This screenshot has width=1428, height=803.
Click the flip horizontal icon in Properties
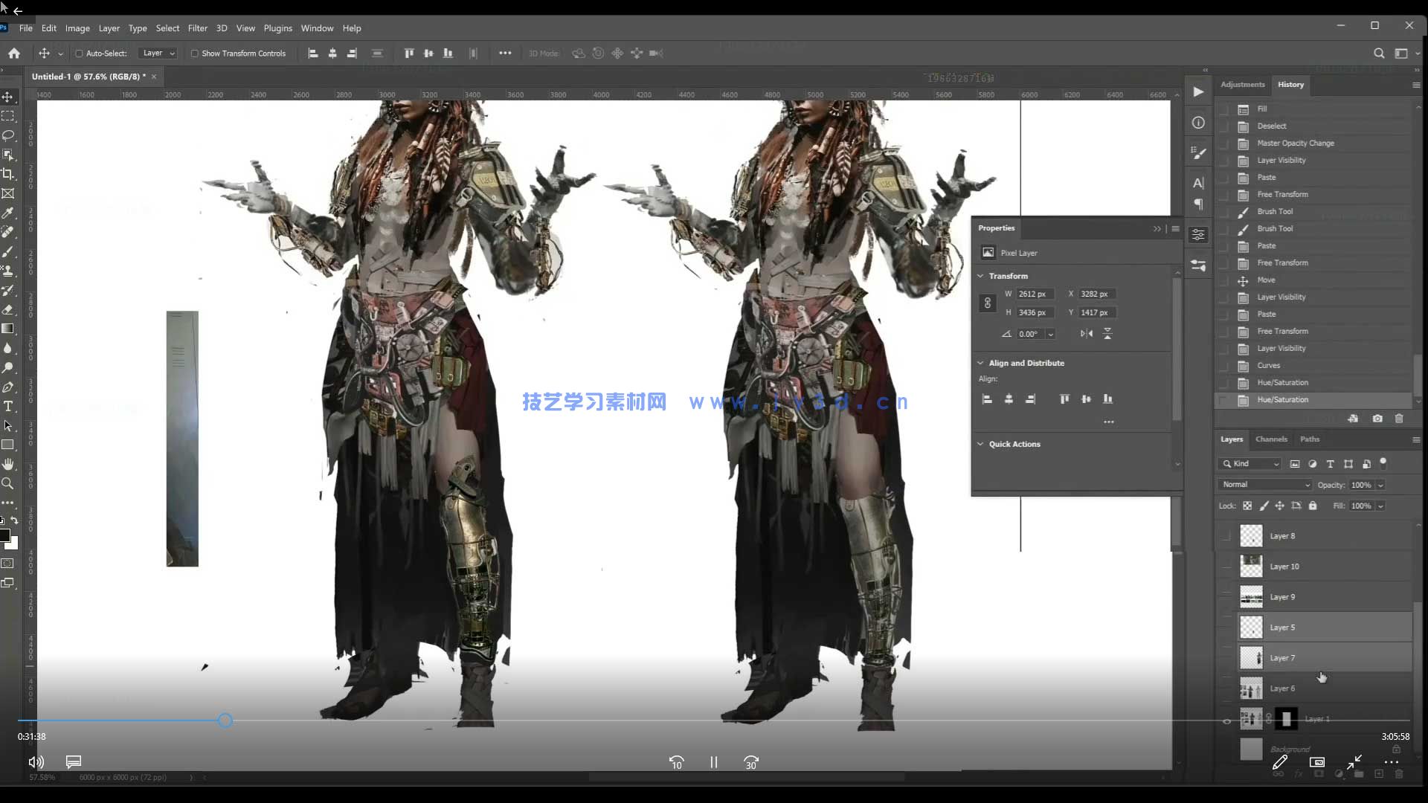[1087, 334]
